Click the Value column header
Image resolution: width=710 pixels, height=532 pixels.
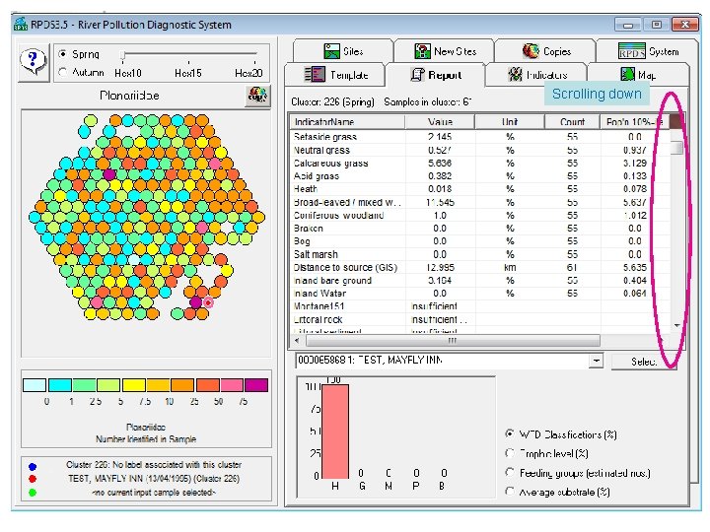pyautogui.click(x=440, y=122)
